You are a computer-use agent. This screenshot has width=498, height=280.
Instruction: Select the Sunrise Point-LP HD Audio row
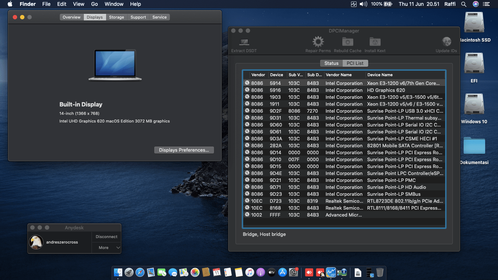coord(344,187)
